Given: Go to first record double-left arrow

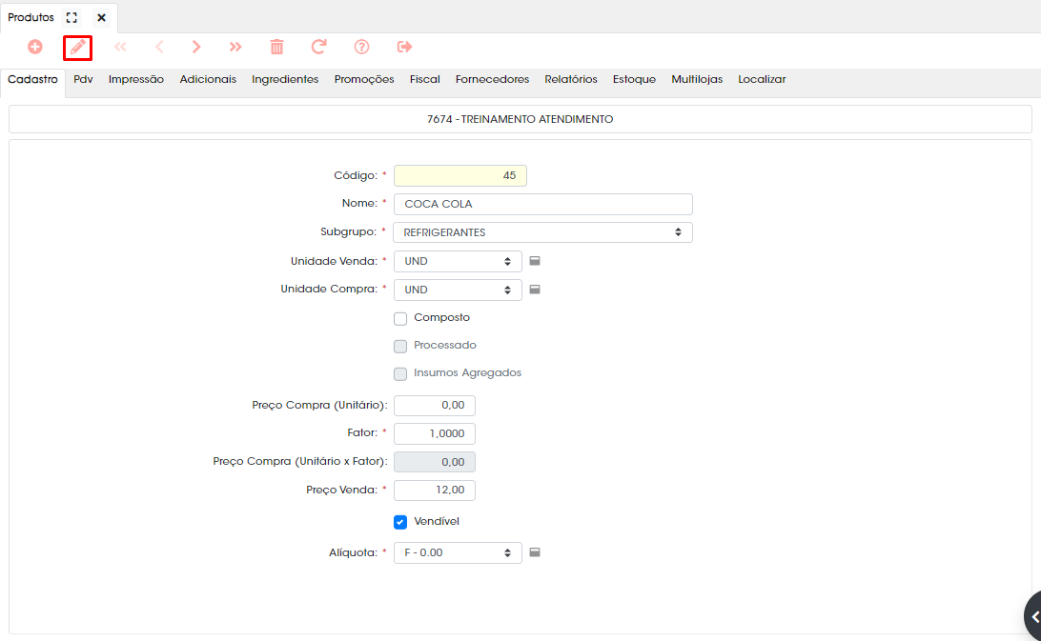Looking at the screenshot, I should click(120, 47).
